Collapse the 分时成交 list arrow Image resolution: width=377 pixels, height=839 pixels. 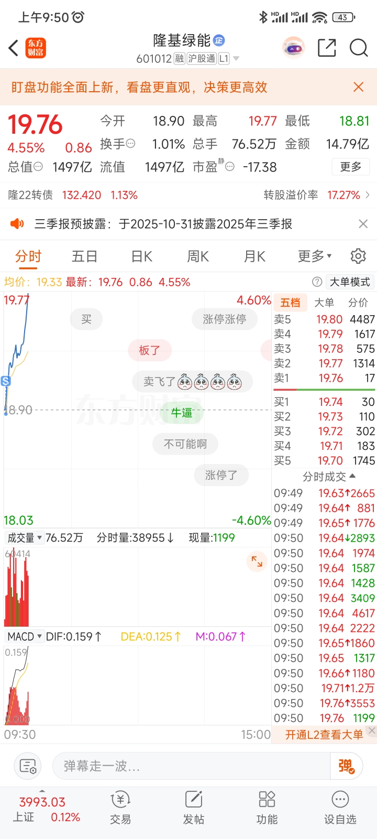(x=352, y=476)
